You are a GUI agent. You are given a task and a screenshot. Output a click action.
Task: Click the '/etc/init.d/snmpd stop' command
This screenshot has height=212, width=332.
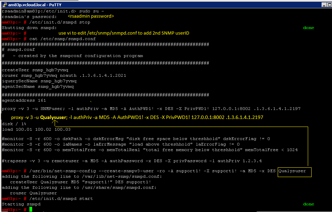60,22
